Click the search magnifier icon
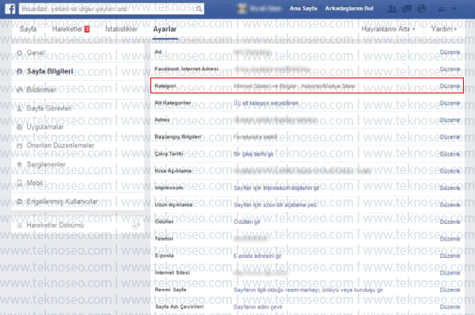The width and height of the screenshot is (475, 315). click(x=199, y=9)
